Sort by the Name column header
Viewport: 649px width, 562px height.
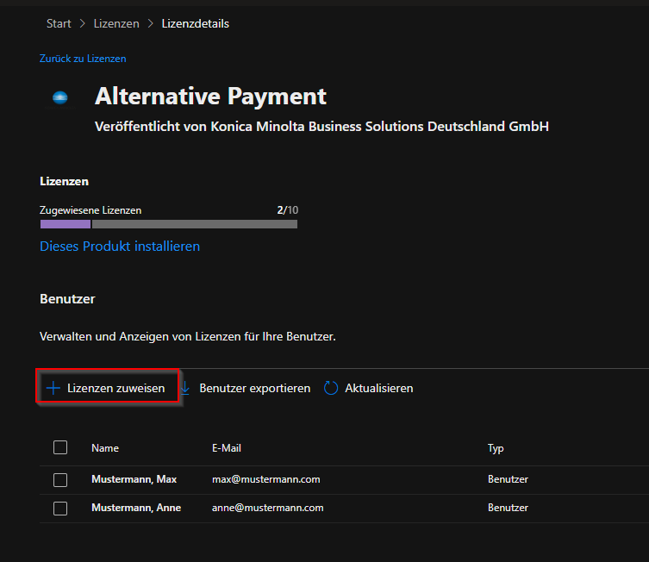point(105,448)
